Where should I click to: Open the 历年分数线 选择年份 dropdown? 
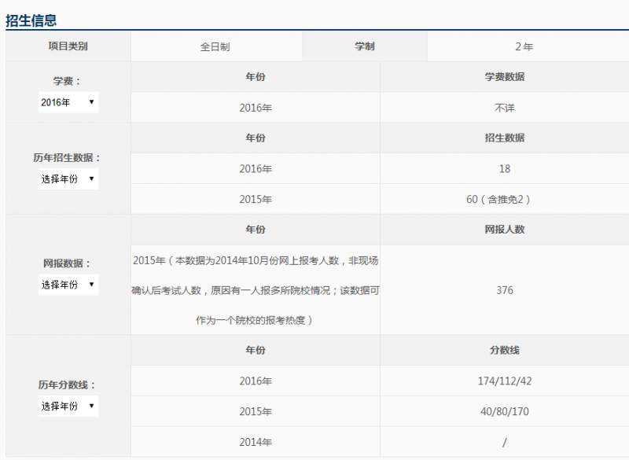click(68, 407)
